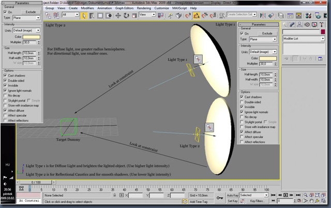
Task: Click the Auto Key button
Action: 233,196
